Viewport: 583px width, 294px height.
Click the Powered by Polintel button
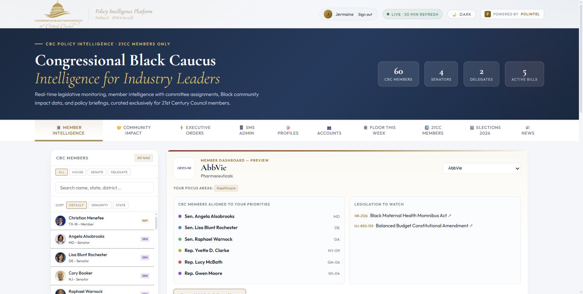(x=512, y=14)
